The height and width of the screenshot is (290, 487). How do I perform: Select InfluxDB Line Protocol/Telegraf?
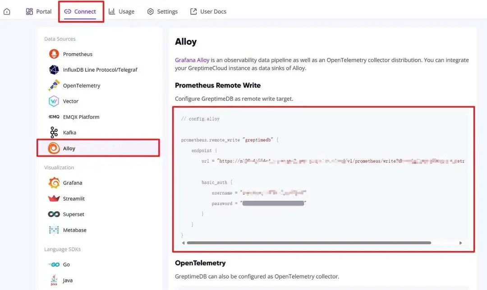click(x=99, y=70)
